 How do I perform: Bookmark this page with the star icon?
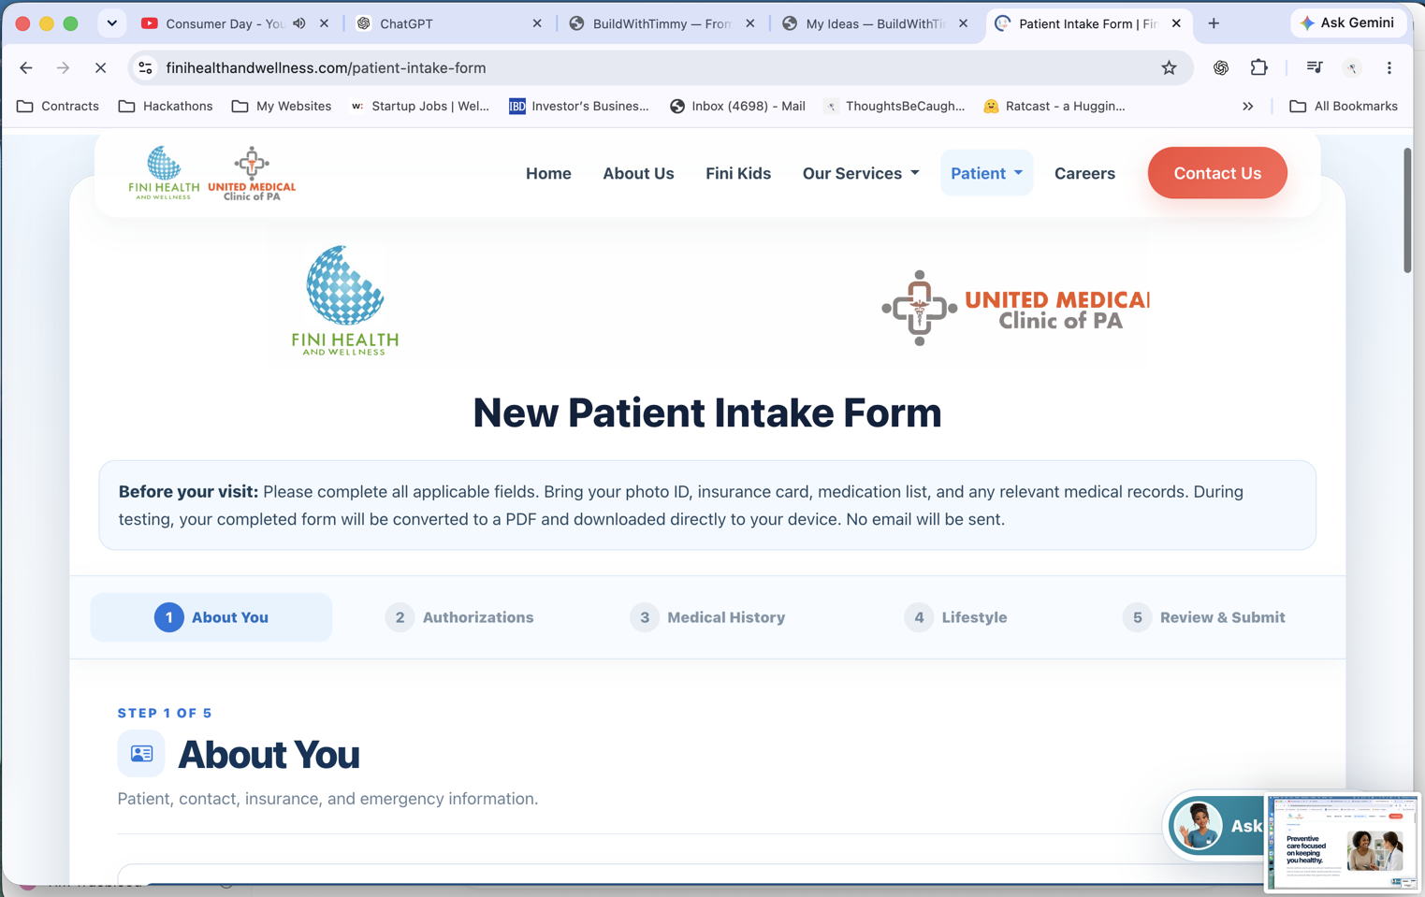click(1169, 67)
